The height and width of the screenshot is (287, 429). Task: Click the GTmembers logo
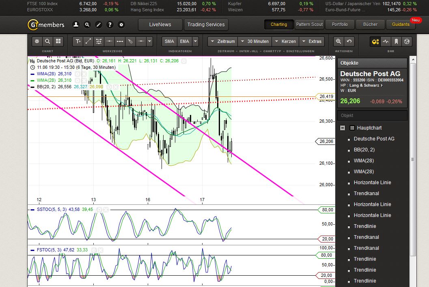[46, 25]
